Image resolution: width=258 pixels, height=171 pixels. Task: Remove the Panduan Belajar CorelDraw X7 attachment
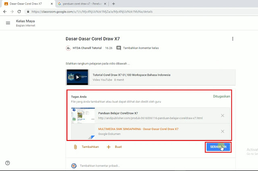coord(223,115)
